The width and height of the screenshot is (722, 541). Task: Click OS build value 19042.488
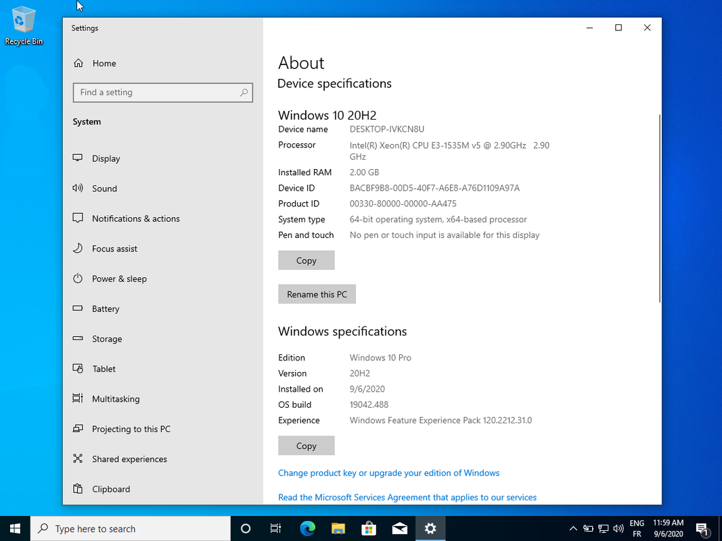[369, 405]
